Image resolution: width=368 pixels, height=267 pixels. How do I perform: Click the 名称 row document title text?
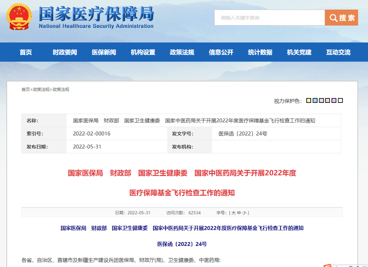pos(194,121)
